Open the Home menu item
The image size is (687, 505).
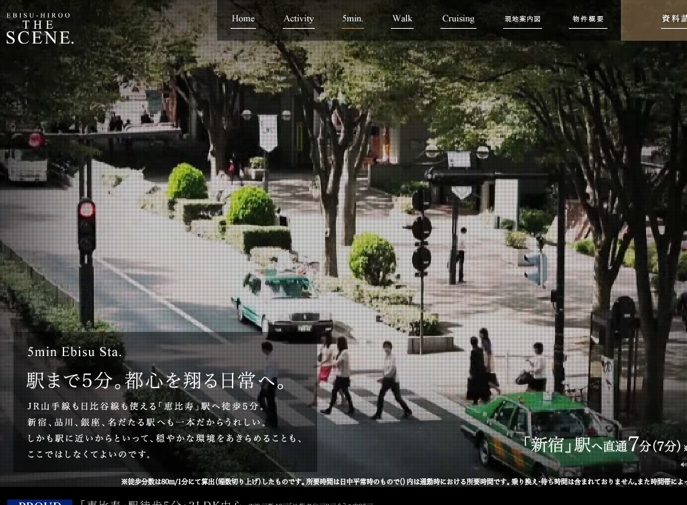tap(243, 19)
